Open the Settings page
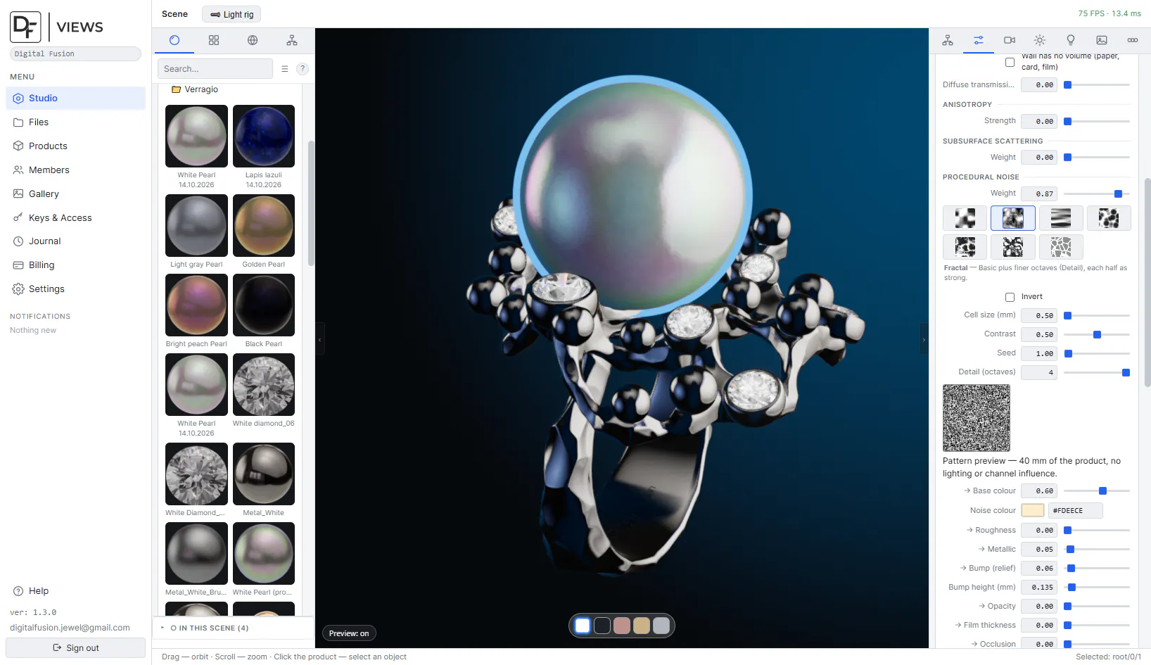Image resolution: width=1151 pixels, height=665 pixels. pyautogui.click(x=76, y=289)
